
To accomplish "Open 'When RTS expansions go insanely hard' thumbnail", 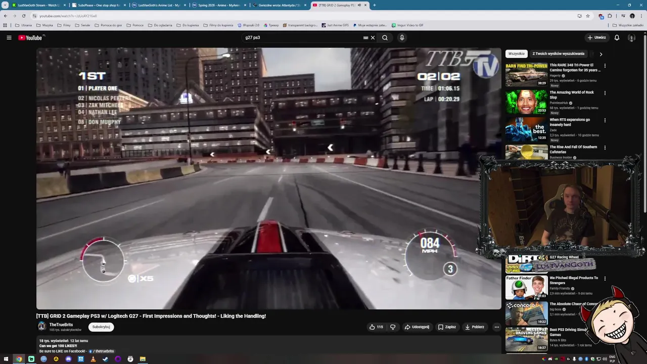I will (526, 129).
